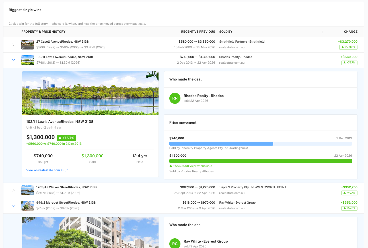Click Who made the deal heading above Rhodes Realty
368x248 pixels.
click(x=186, y=79)
